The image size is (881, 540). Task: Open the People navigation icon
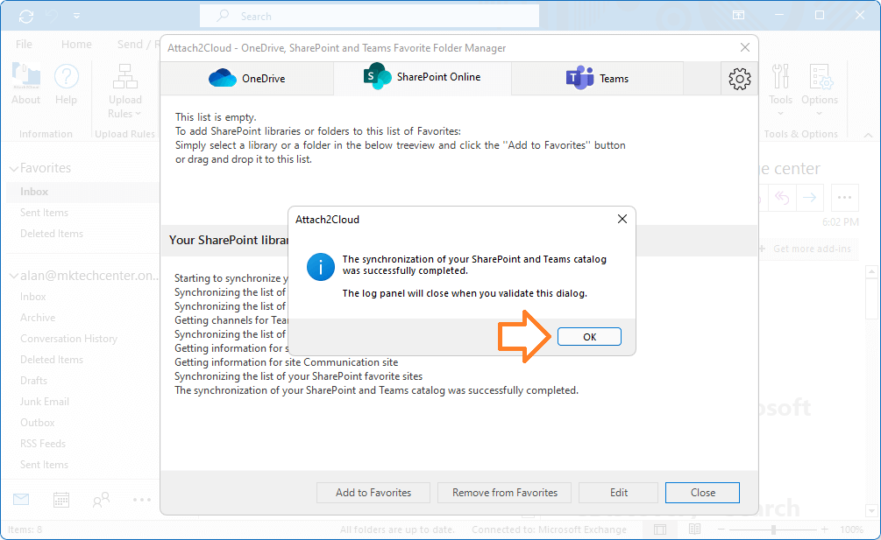[100, 499]
